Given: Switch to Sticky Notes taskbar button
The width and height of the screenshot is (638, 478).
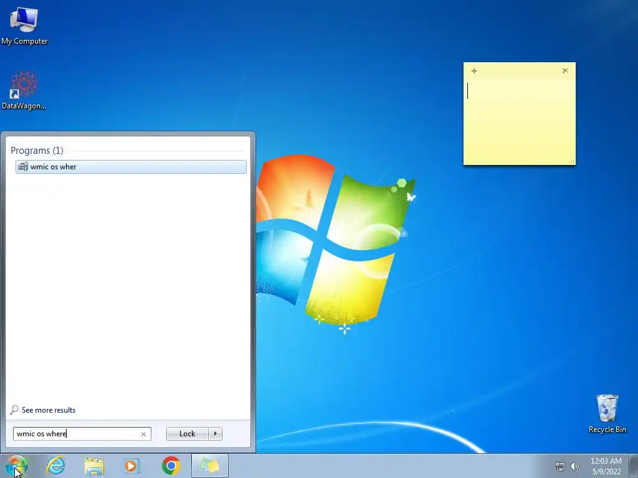Looking at the screenshot, I should coord(209,466).
